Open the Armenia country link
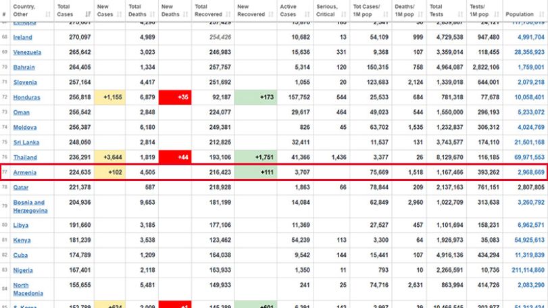Image resolution: width=548 pixels, height=308 pixels. pos(25,172)
